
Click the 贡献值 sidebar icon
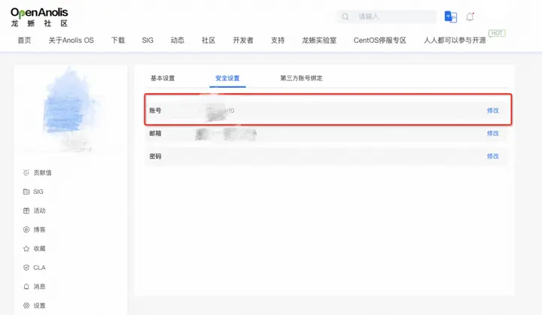26,173
